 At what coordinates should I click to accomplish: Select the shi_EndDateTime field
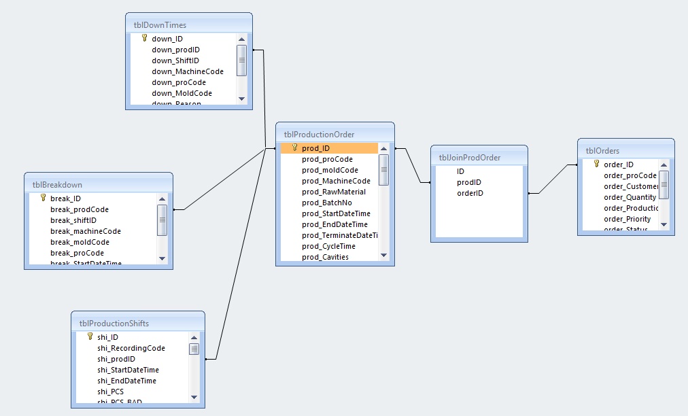click(x=127, y=381)
